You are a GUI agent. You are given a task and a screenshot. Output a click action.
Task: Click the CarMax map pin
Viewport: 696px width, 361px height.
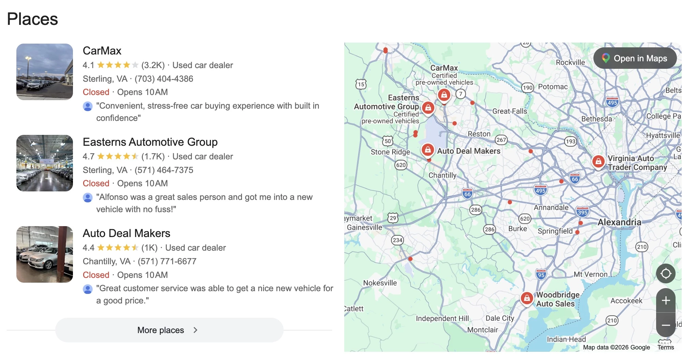pyautogui.click(x=444, y=95)
